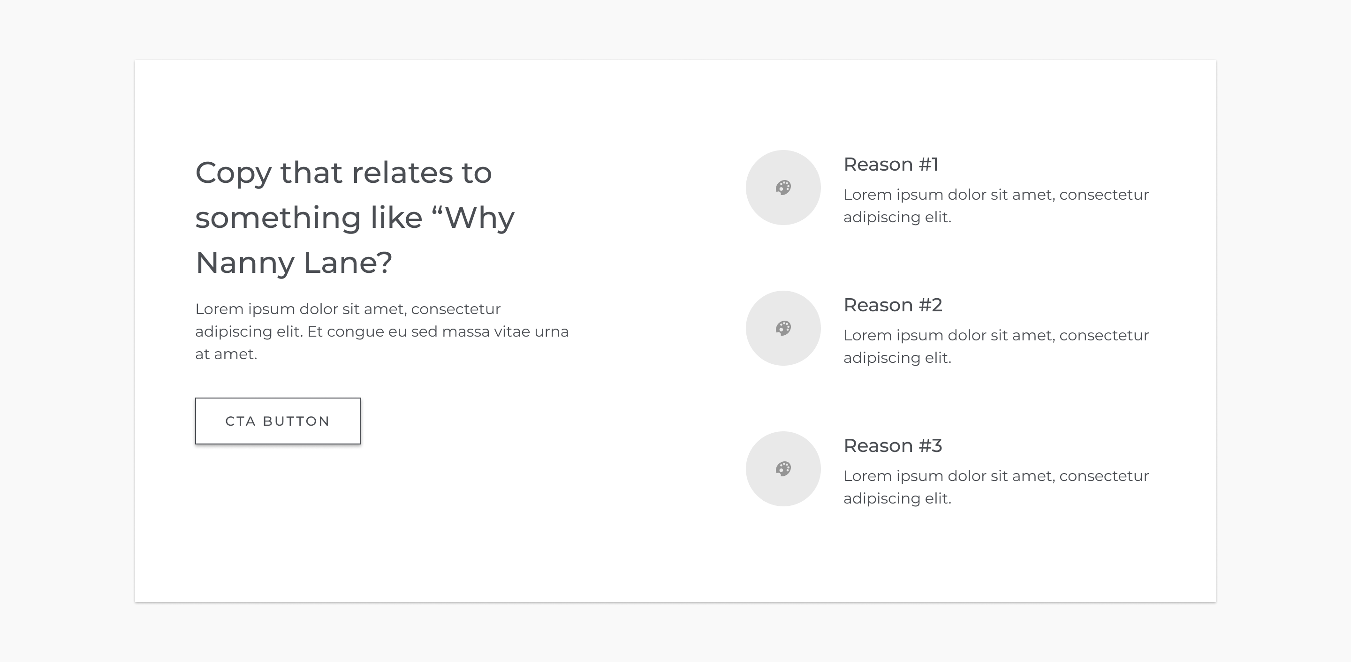Click the "adipiscing elit." line under Reason #3
Screen dimensions: 1351x662
[897, 498]
